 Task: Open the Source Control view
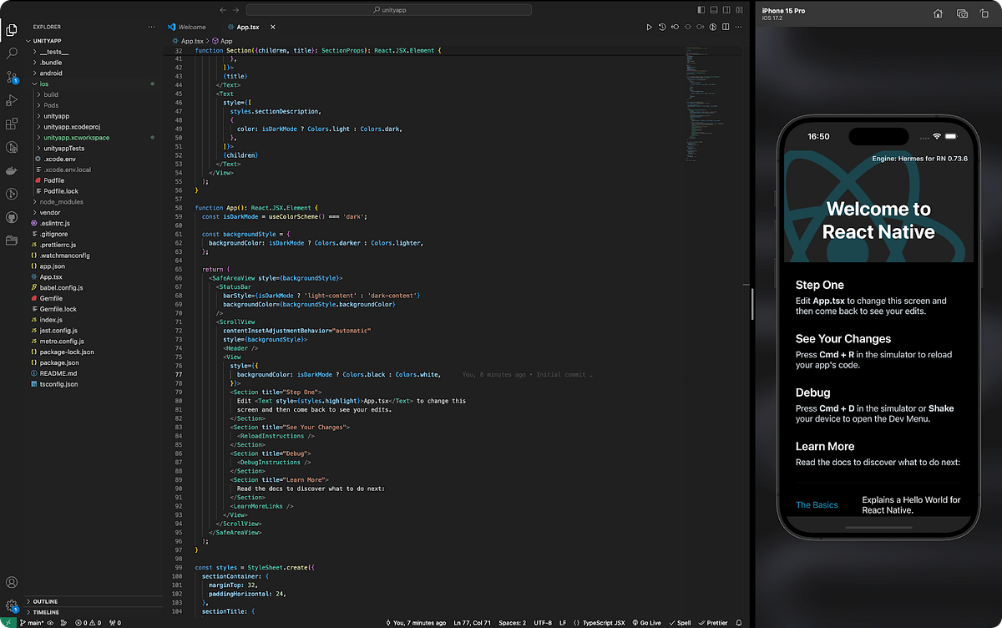coord(12,76)
